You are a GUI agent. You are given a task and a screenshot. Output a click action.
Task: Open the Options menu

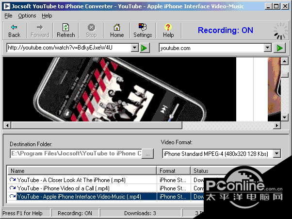click(x=27, y=16)
